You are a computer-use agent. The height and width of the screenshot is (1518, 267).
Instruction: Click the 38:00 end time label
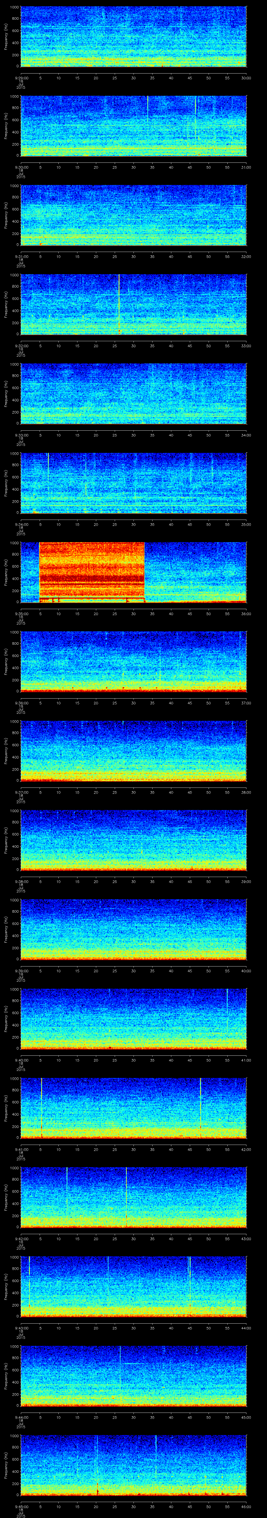point(246,792)
